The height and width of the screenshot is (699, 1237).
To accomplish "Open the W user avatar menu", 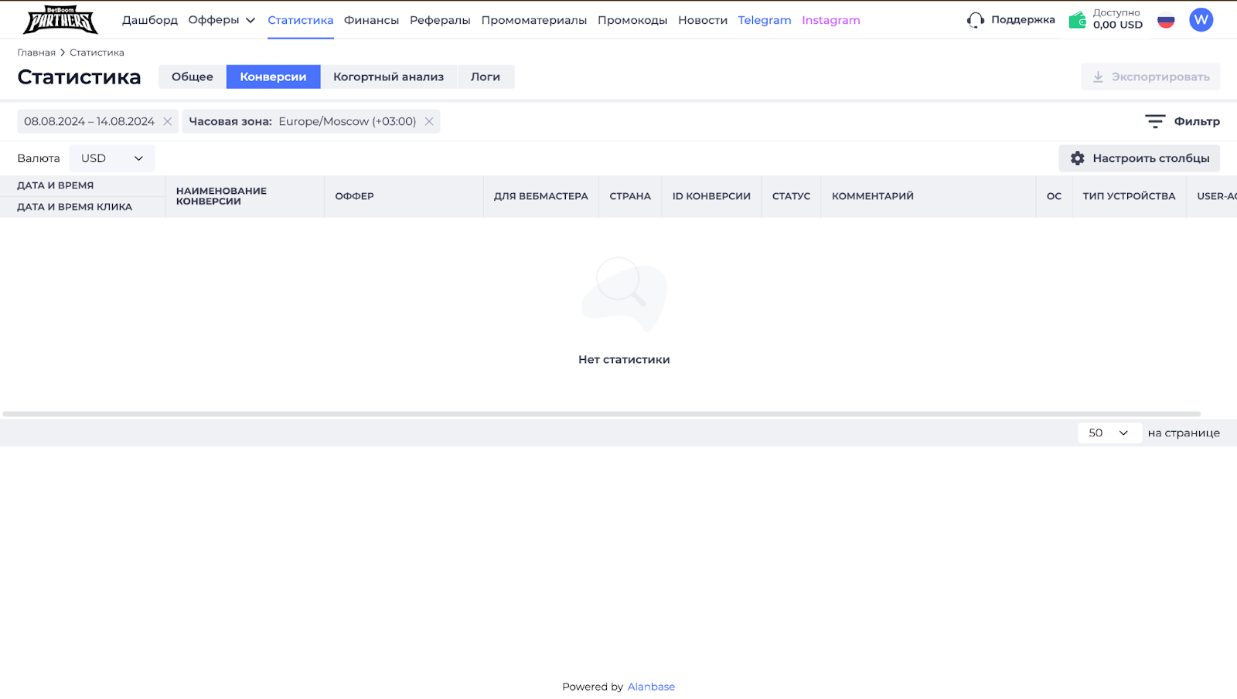I will 1201,20.
